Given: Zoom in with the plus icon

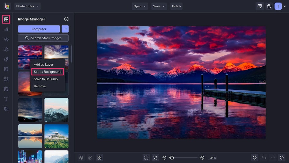Looking at the screenshot, I should 202,158.
